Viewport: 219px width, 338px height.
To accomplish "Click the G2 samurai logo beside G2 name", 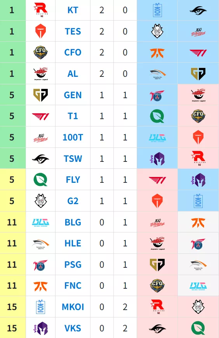I will point(40,201).
